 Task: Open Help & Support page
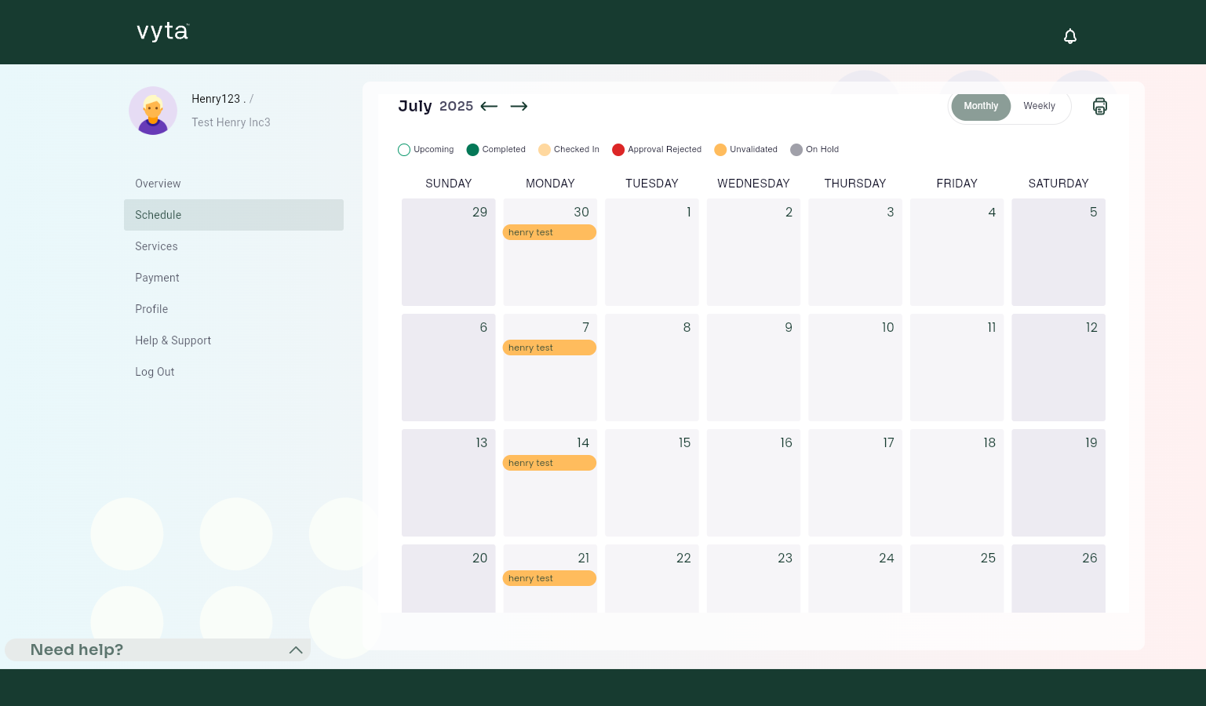173,340
